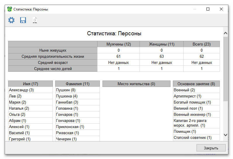
Task: Select the surname Головина (1)
Action: point(78,108)
